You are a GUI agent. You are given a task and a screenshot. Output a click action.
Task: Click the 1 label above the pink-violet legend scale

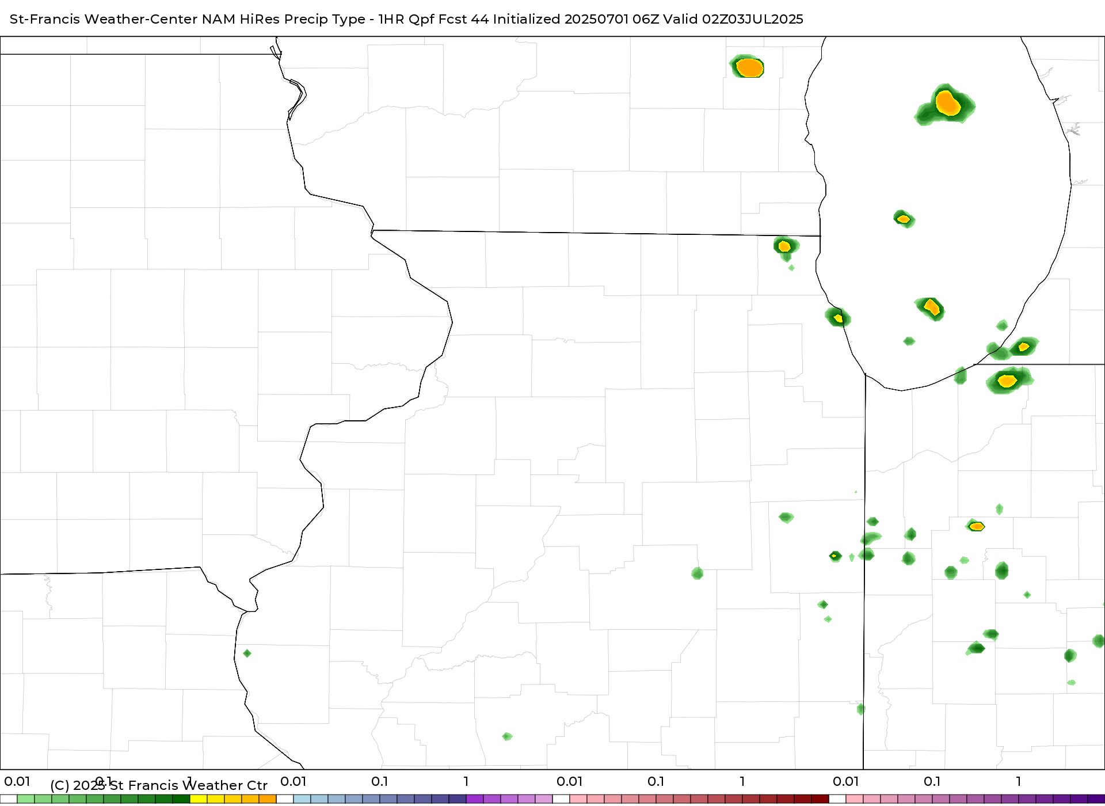point(1019,781)
